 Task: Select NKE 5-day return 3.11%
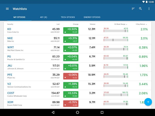144,38
